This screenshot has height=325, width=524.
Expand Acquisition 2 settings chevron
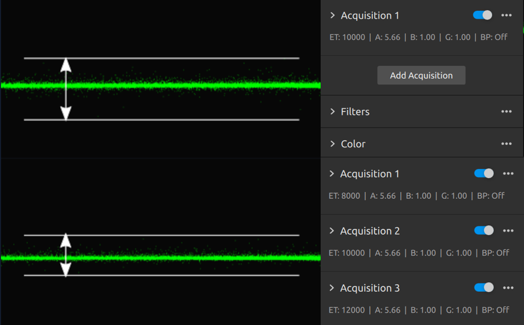click(x=332, y=231)
